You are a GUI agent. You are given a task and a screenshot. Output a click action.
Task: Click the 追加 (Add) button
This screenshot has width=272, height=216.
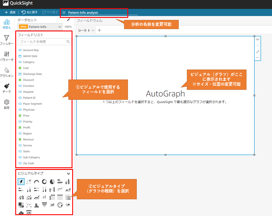coord(10,12)
